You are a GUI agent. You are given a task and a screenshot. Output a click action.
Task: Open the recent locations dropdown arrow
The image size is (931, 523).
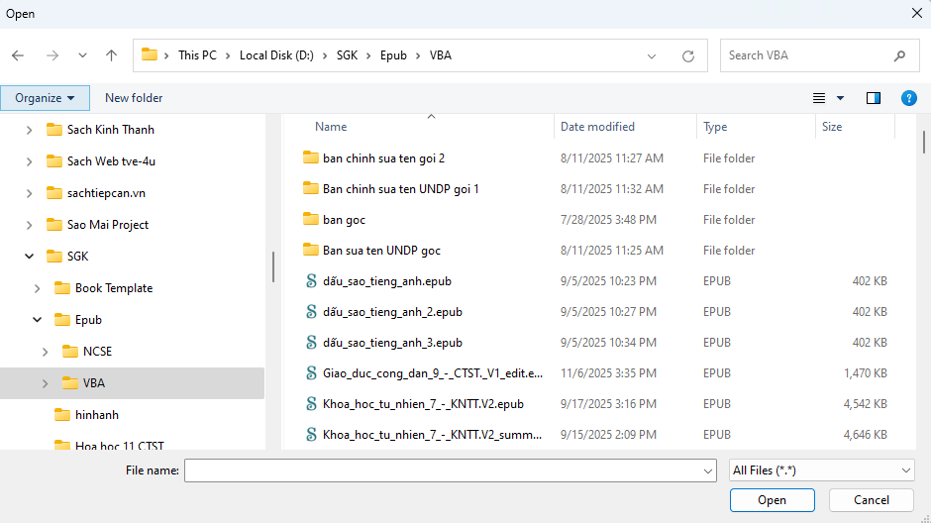(x=82, y=56)
